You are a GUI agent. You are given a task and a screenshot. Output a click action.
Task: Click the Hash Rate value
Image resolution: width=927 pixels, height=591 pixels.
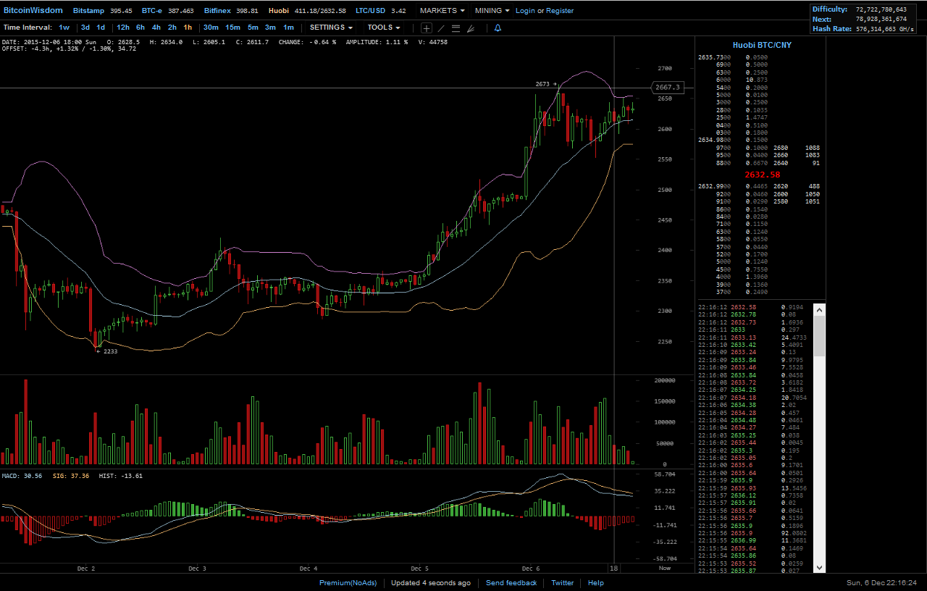point(885,29)
